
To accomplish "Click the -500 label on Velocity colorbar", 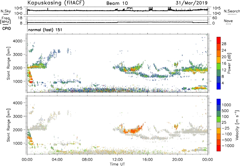I will pos(227,140).
